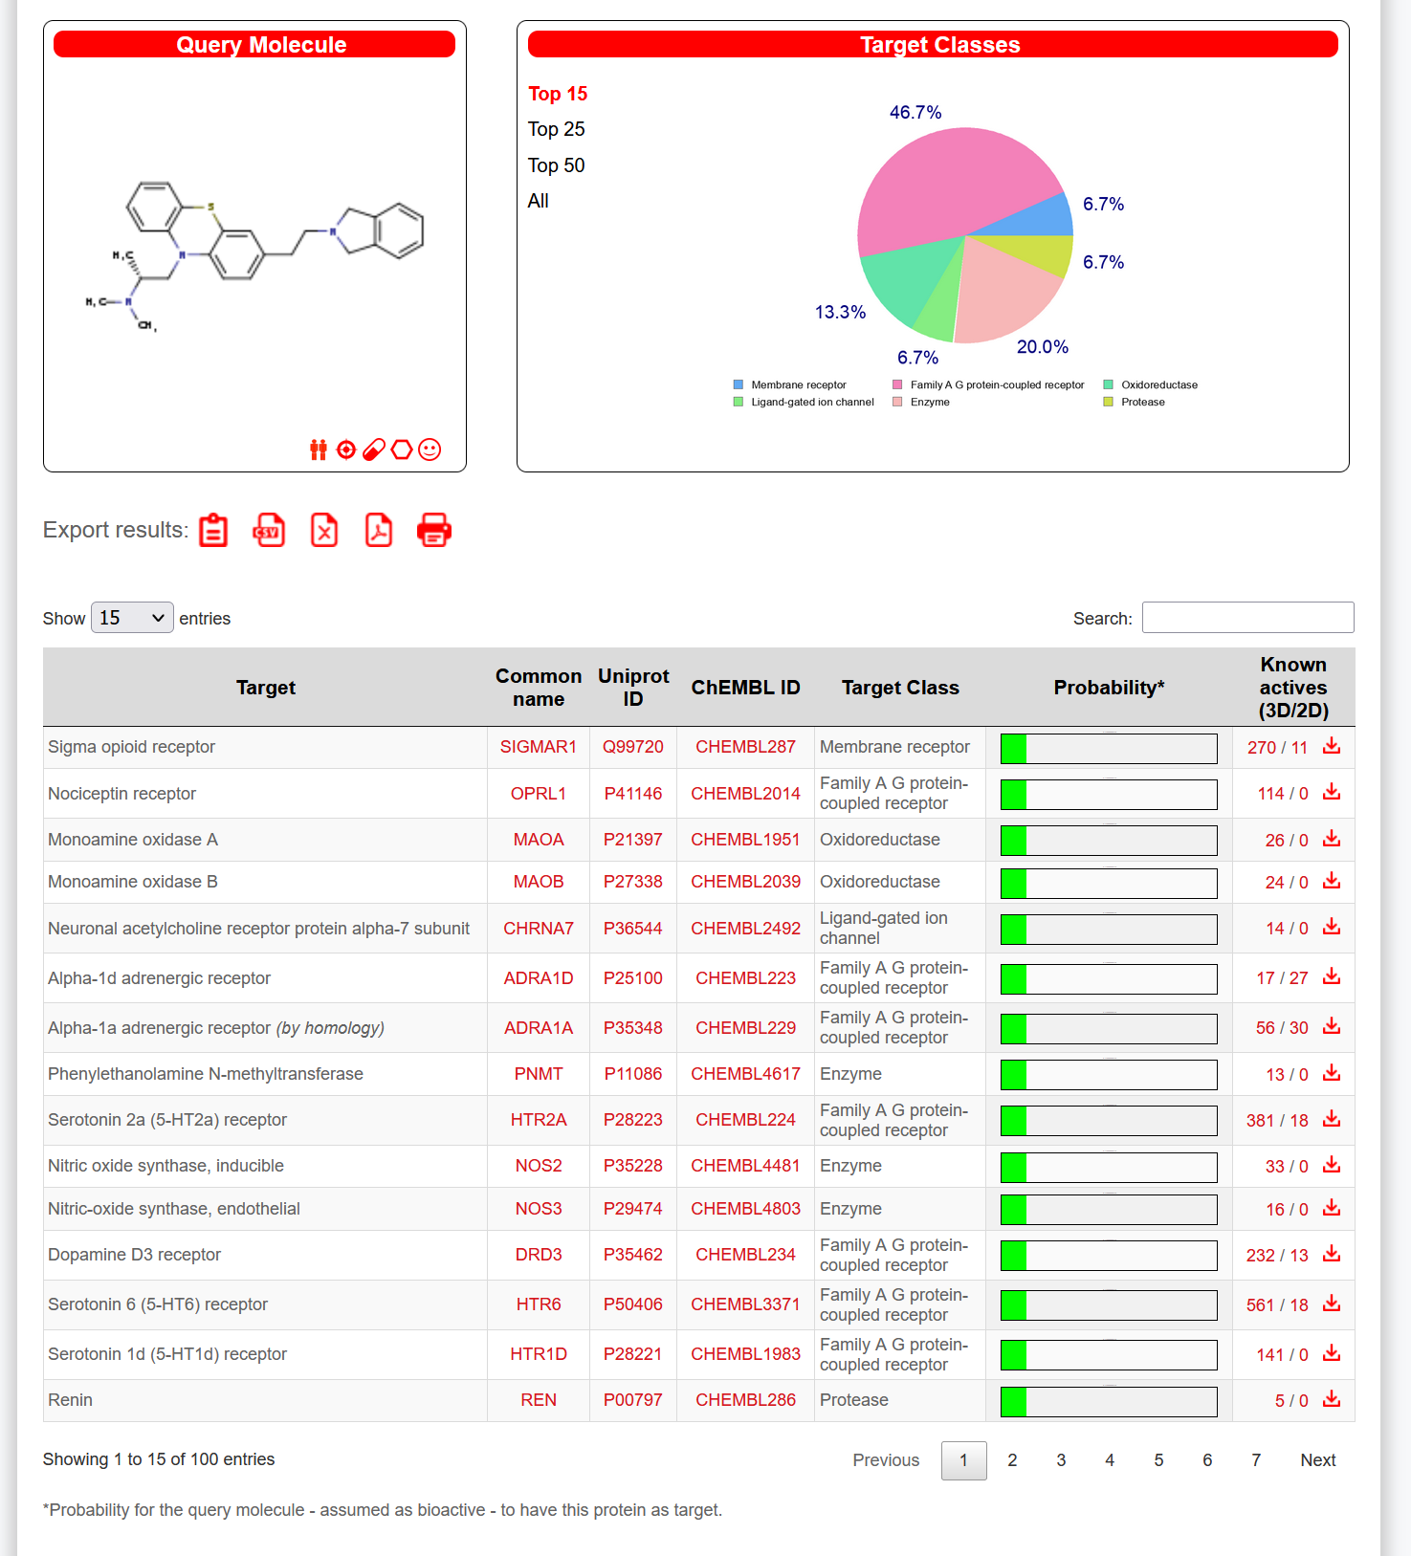Image resolution: width=1411 pixels, height=1556 pixels.
Task: Click Previous page button
Action: point(886,1460)
